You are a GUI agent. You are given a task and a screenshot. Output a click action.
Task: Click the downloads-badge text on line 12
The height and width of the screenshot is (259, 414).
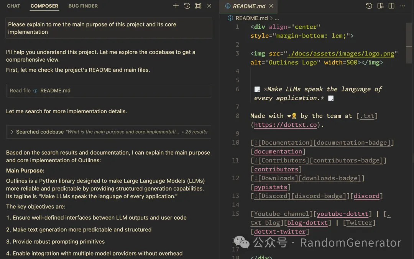pos(330,178)
